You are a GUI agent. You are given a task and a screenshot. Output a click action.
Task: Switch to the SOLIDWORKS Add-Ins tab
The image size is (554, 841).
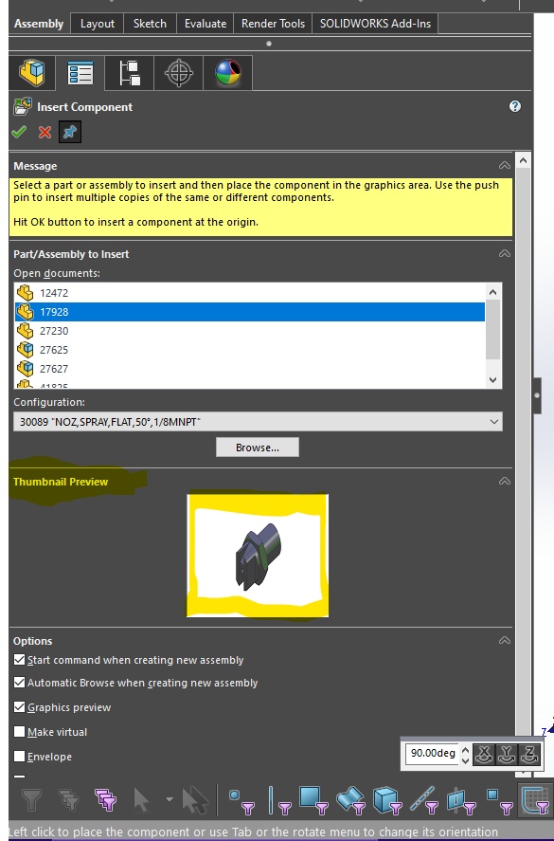click(375, 24)
